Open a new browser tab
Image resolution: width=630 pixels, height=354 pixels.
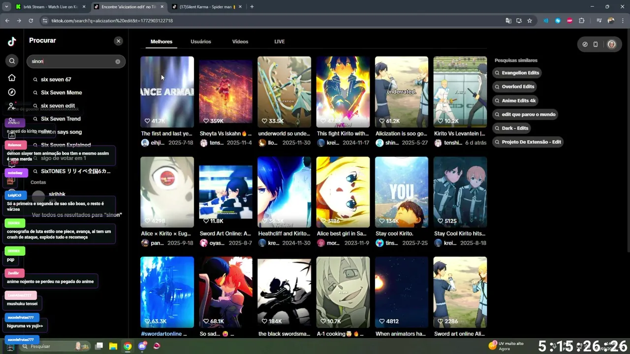pyautogui.click(x=252, y=7)
